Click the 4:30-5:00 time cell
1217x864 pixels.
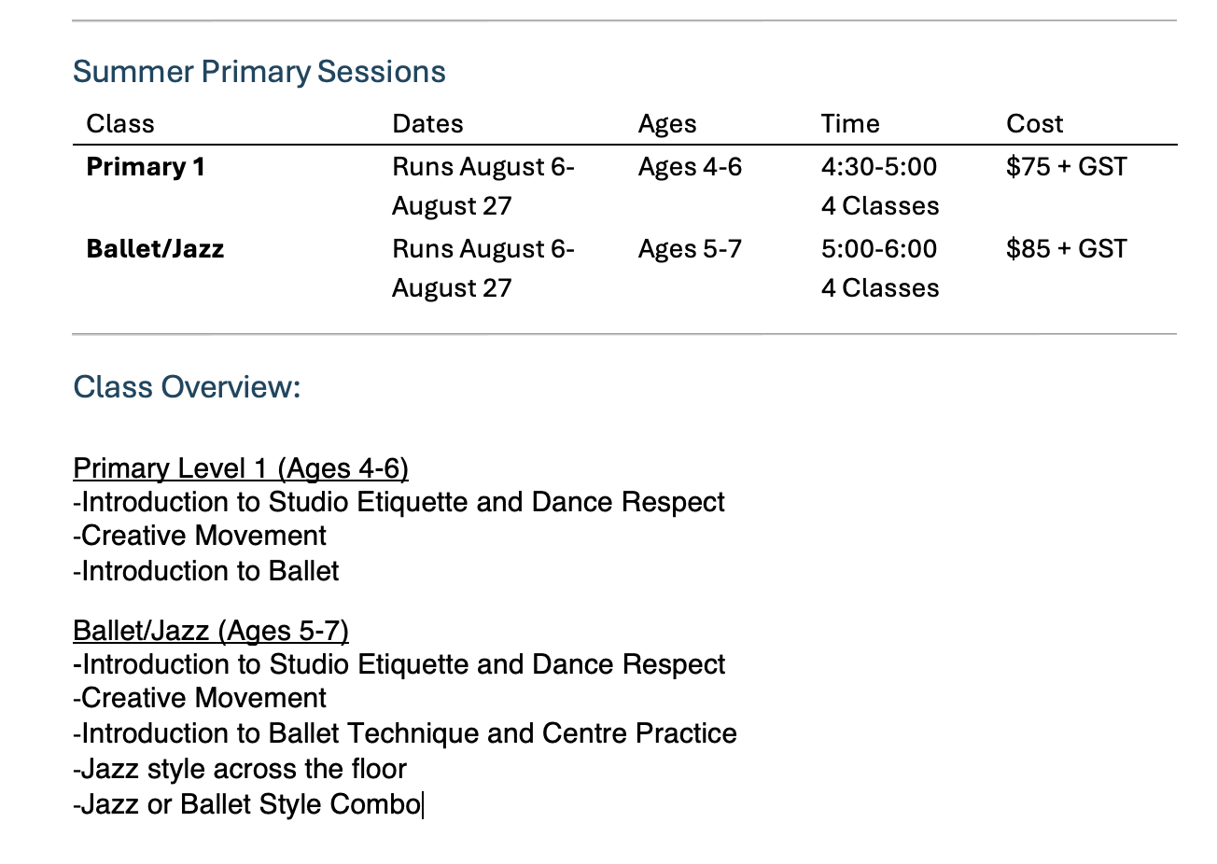coord(879,167)
